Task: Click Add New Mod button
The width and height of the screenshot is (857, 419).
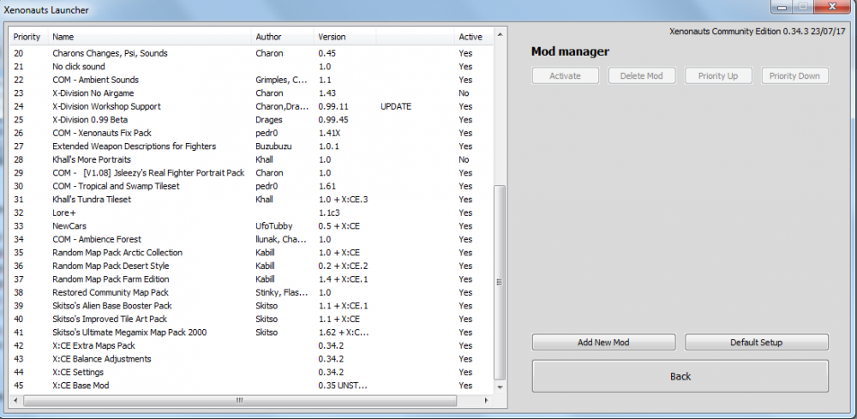Action: (x=603, y=343)
